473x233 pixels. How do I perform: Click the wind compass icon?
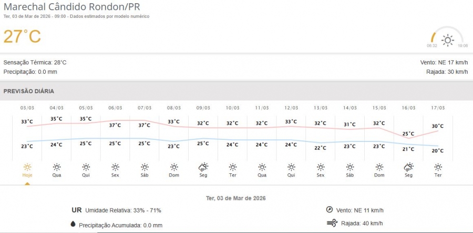(330, 209)
